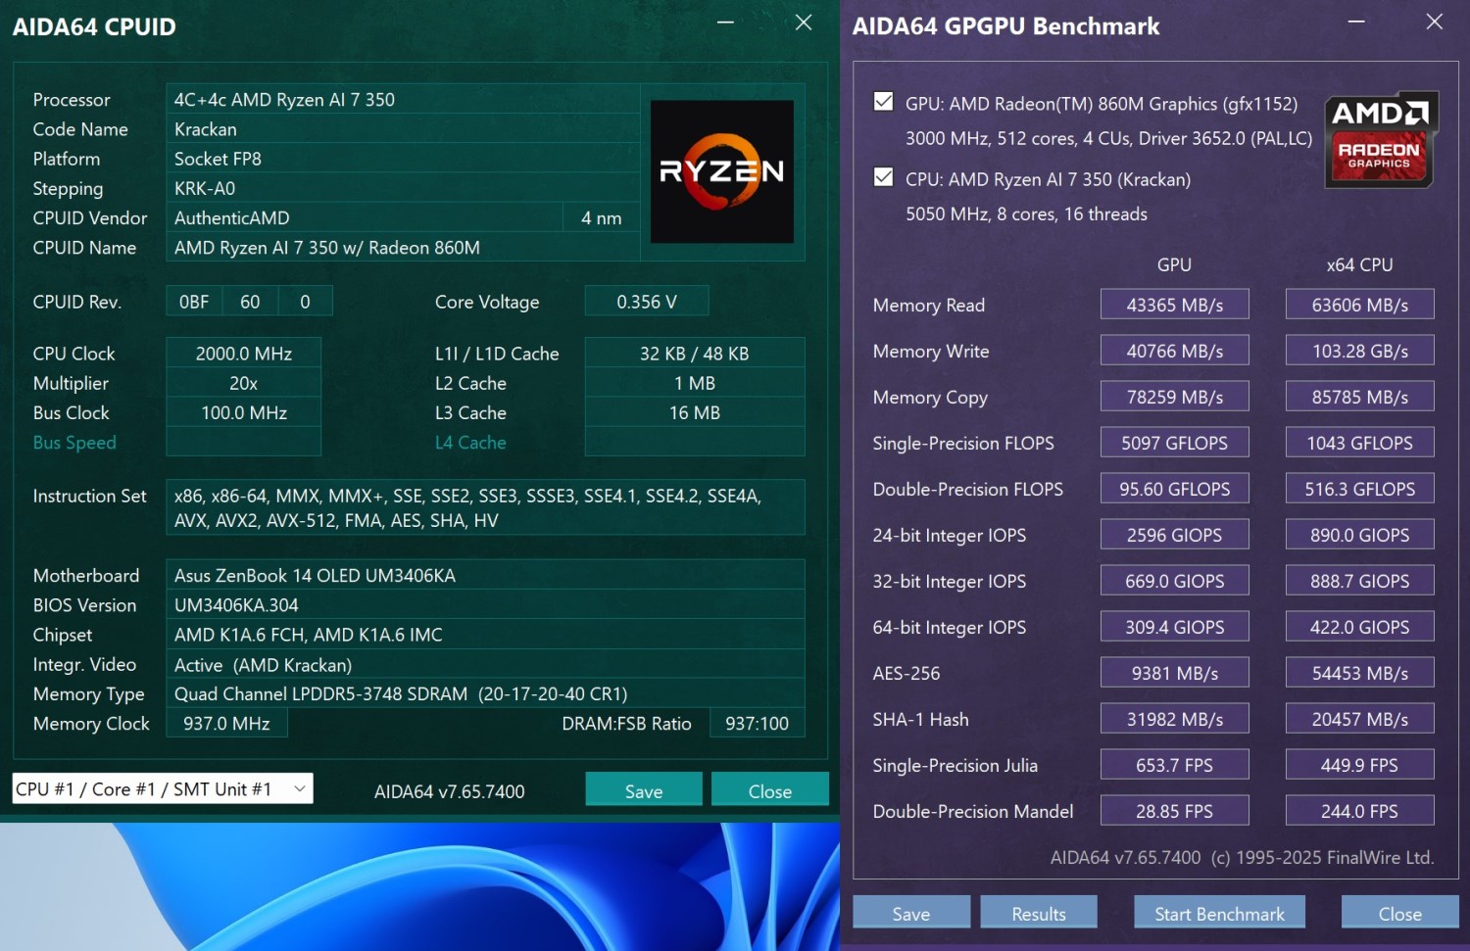1470x951 pixels.
Task: Click the Stepping value 'KRK-A0'
Action: tap(403, 188)
